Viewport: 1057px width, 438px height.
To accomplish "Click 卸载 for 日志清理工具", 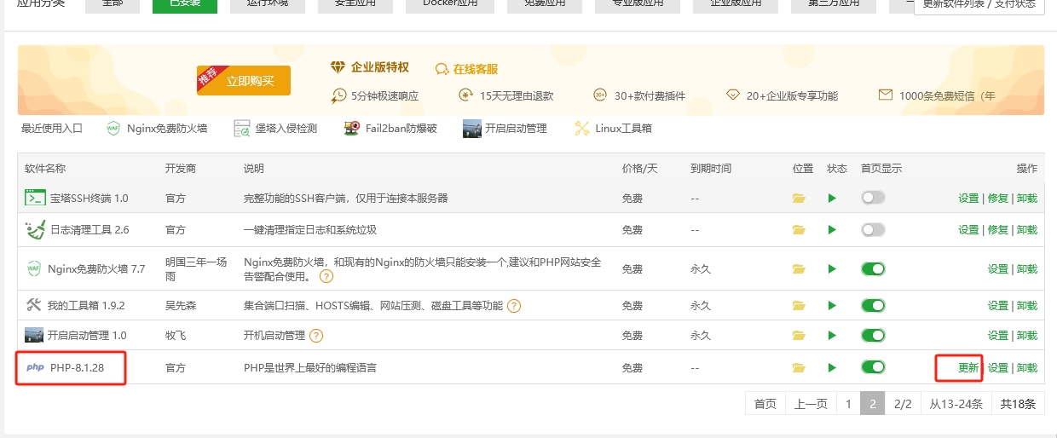I will coord(1027,229).
